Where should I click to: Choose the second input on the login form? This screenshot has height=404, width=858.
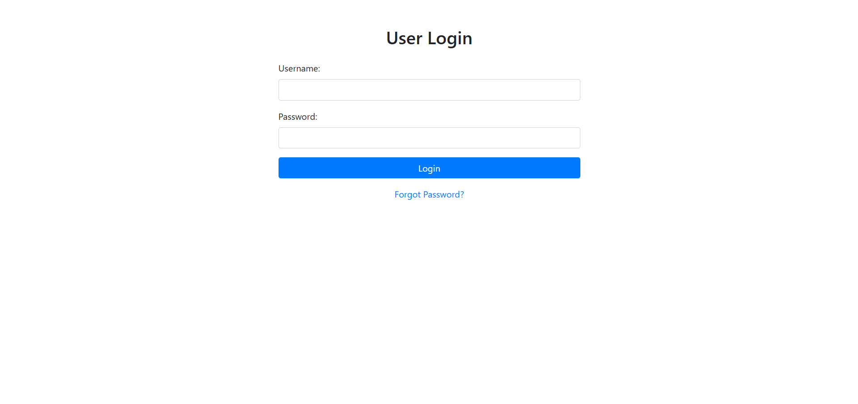coord(429,138)
